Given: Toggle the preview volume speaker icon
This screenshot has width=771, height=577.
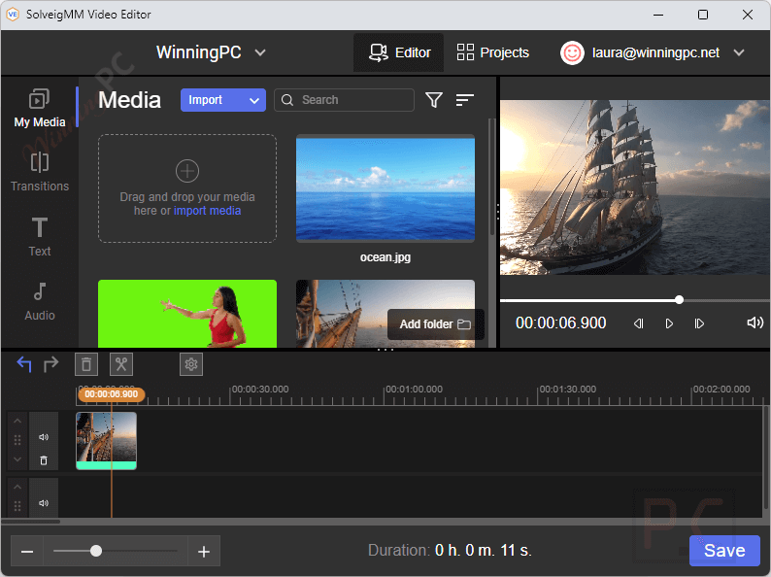Looking at the screenshot, I should click(754, 322).
